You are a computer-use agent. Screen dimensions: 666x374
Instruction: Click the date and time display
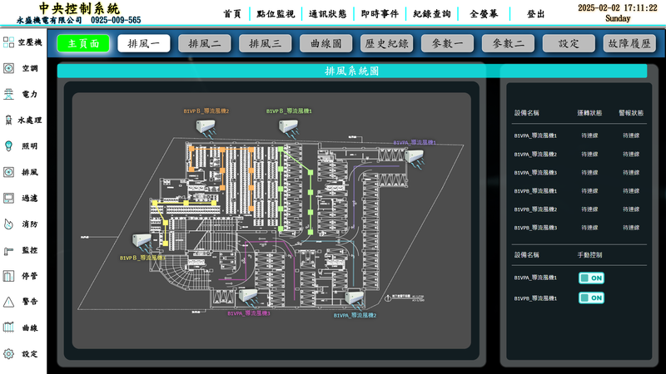618,12
